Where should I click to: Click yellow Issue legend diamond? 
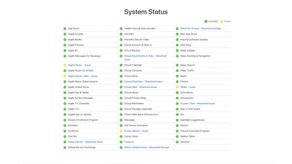(x=222, y=21)
